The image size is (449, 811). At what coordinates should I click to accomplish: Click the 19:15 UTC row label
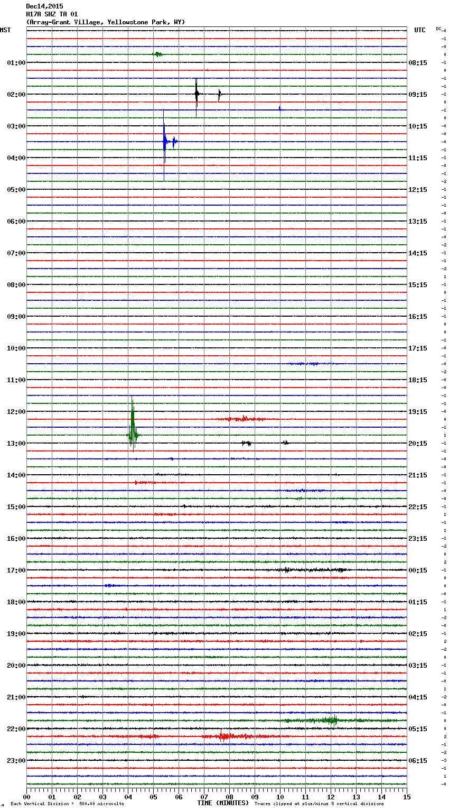[x=418, y=412]
